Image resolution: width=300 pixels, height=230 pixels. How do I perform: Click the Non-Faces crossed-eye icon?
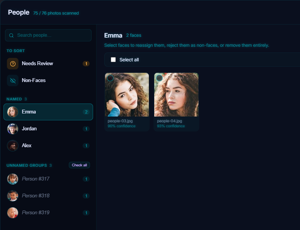13,80
